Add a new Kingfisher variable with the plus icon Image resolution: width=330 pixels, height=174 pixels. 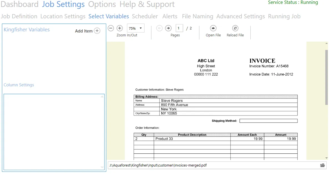97,31
